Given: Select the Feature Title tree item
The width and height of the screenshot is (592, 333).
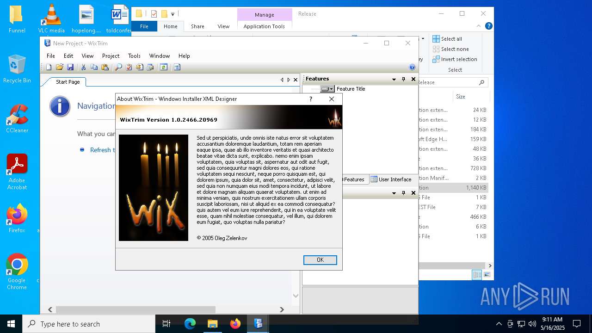Looking at the screenshot, I should tap(351, 89).
